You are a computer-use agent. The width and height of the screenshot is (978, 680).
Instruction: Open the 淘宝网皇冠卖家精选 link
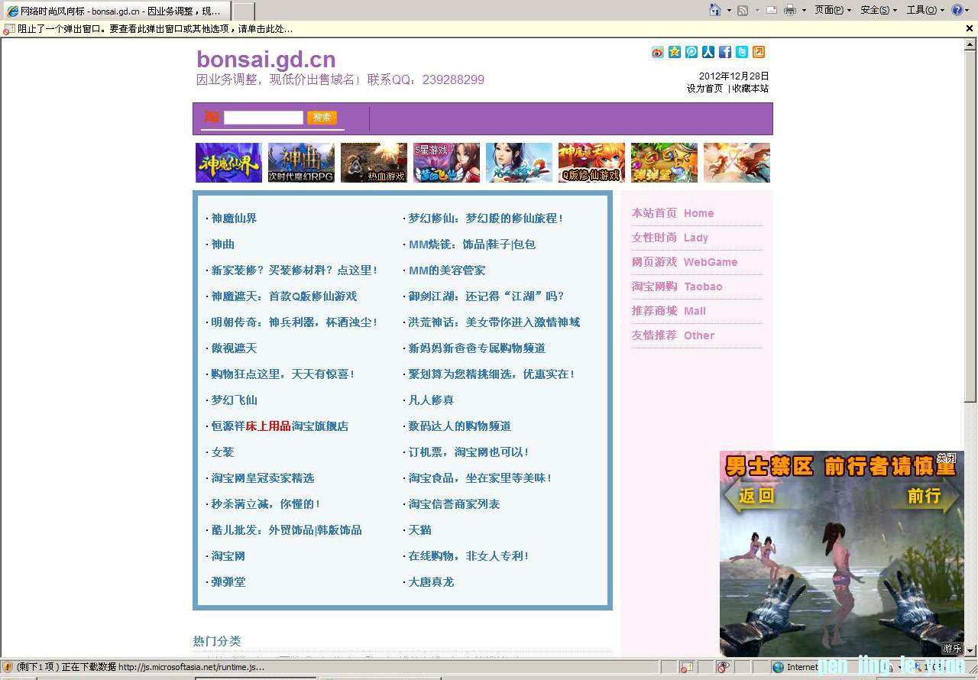point(263,478)
